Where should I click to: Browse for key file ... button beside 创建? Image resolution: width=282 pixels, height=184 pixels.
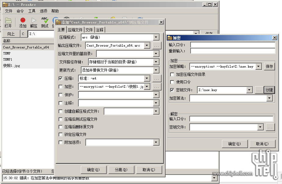tap(259, 90)
